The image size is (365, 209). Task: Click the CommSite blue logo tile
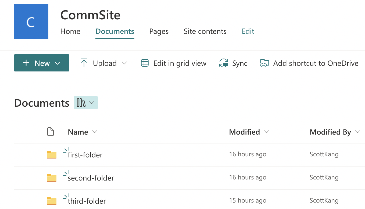31,21
